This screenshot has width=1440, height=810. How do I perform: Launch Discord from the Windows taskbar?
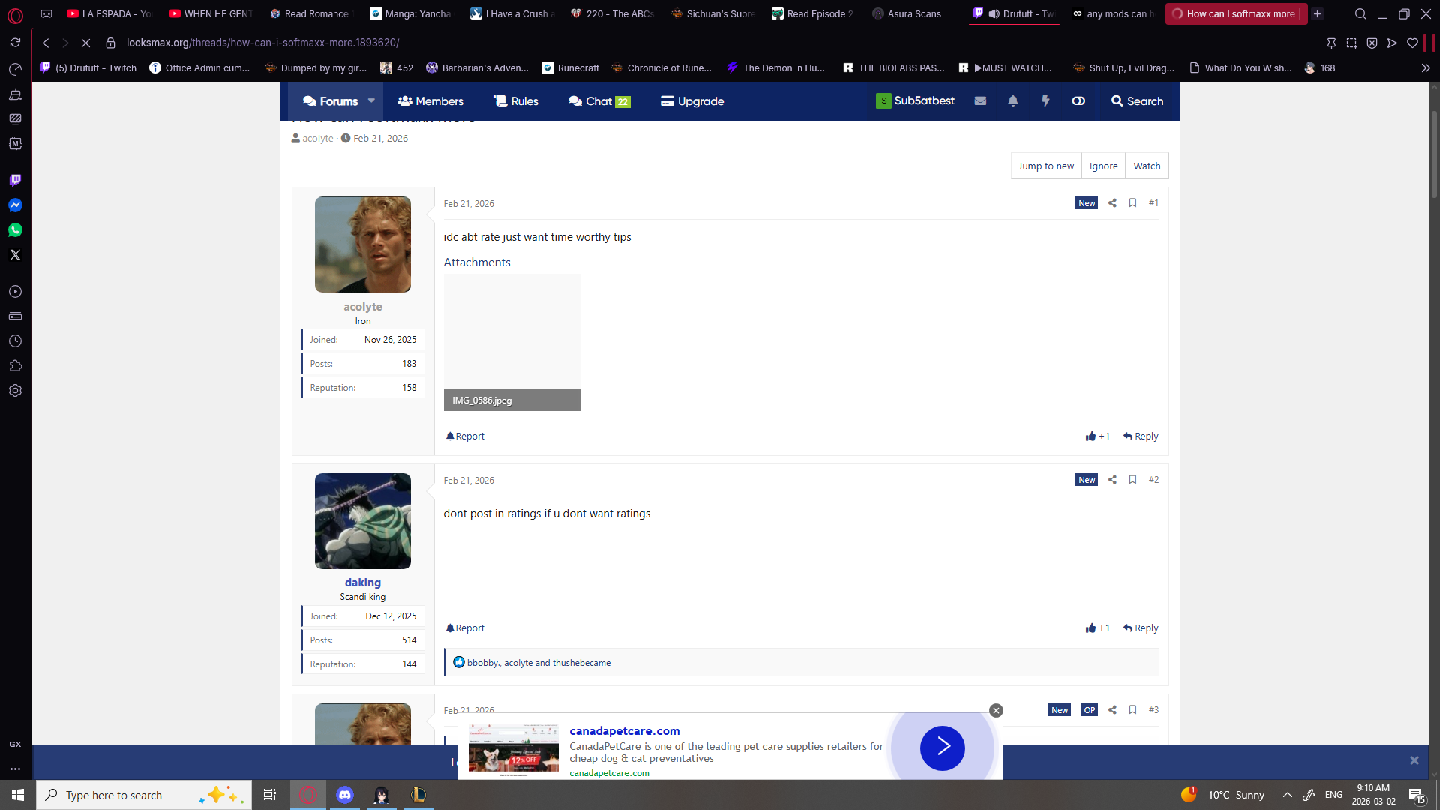point(345,795)
